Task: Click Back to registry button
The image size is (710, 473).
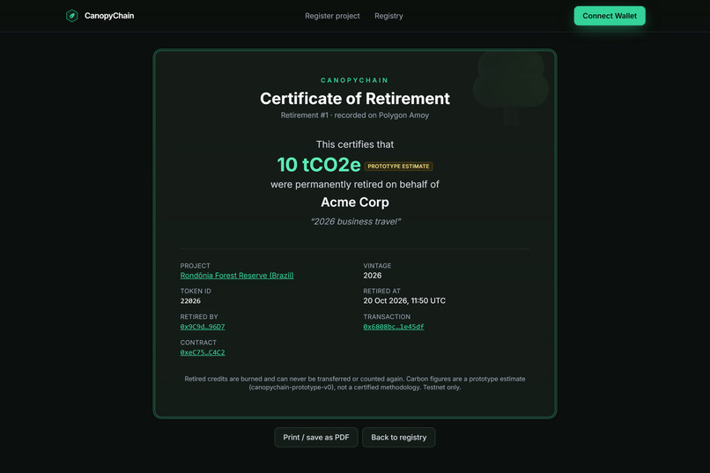Action: coord(398,437)
